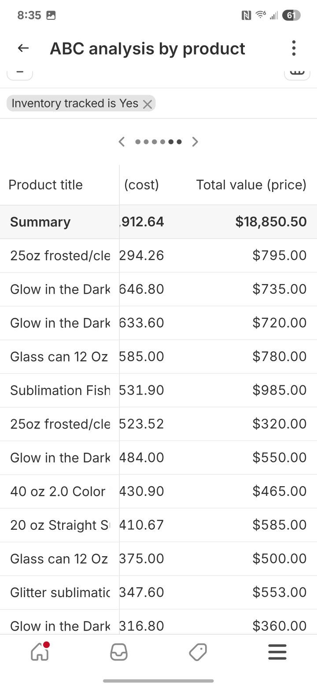Tap the page indicator dots
This screenshot has width=317, height=687.
tap(158, 142)
